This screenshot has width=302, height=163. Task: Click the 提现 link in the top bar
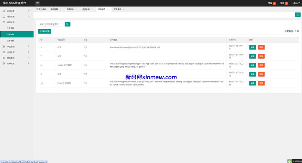[282, 3]
